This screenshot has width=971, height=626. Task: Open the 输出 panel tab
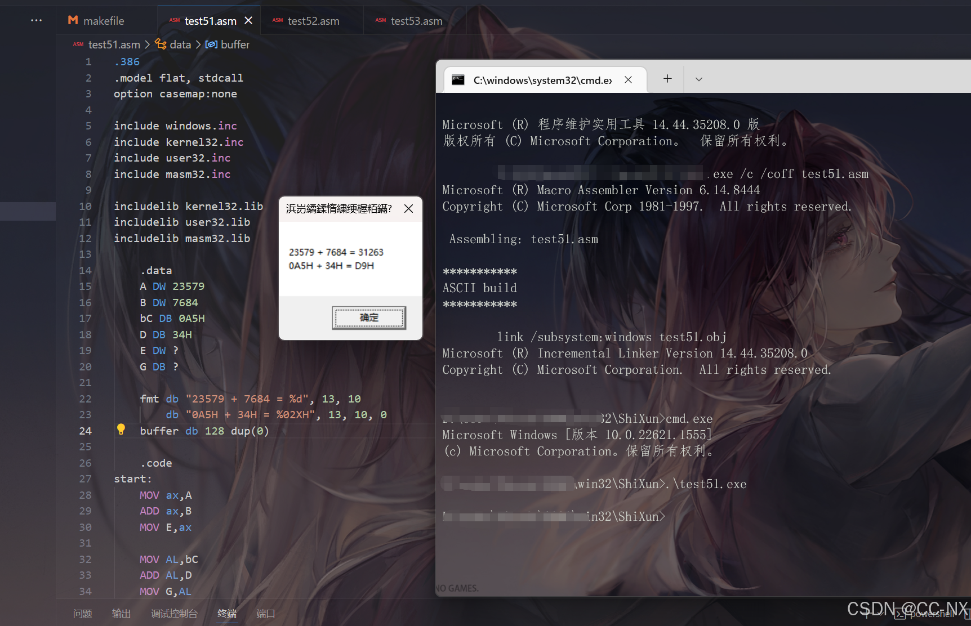tap(122, 613)
